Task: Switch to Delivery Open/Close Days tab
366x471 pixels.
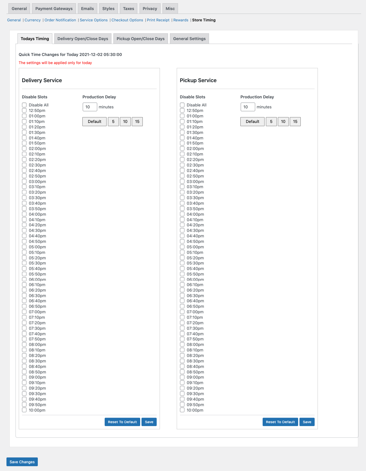Action: (x=83, y=39)
